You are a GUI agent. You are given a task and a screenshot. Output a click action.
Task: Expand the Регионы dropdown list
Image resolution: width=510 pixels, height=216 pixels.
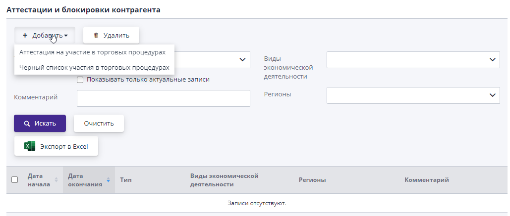point(413,95)
